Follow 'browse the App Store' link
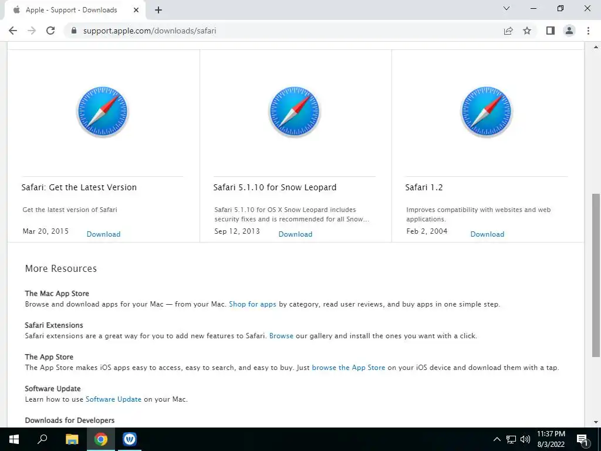Image resolution: width=601 pixels, height=451 pixels. click(349, 368)
